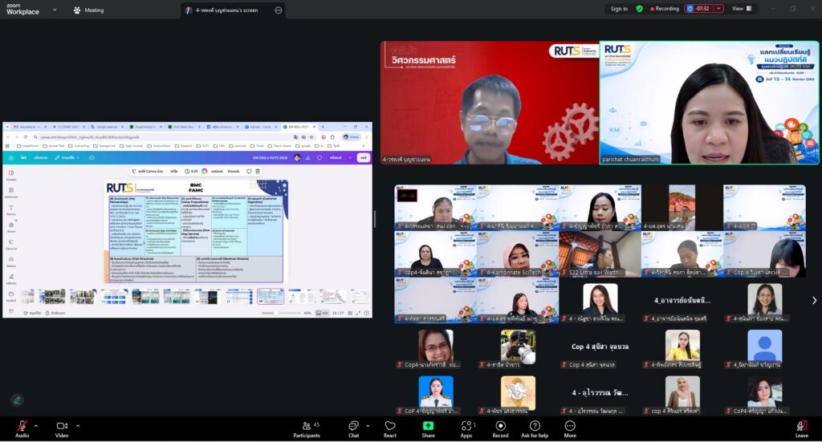Open screen share options ellipsis
822x442 pixels.
[x=279, y=10]
